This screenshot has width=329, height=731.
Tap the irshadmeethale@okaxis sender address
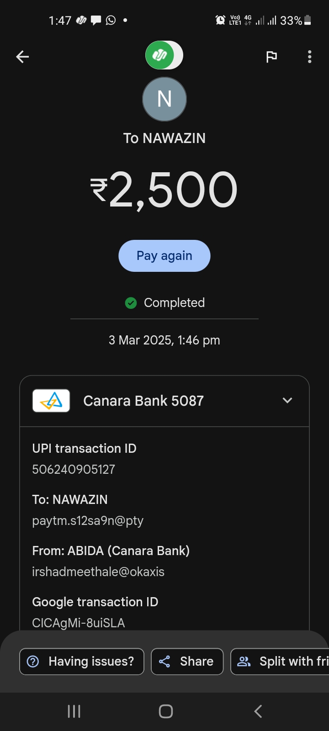click(x=98, y=572)
